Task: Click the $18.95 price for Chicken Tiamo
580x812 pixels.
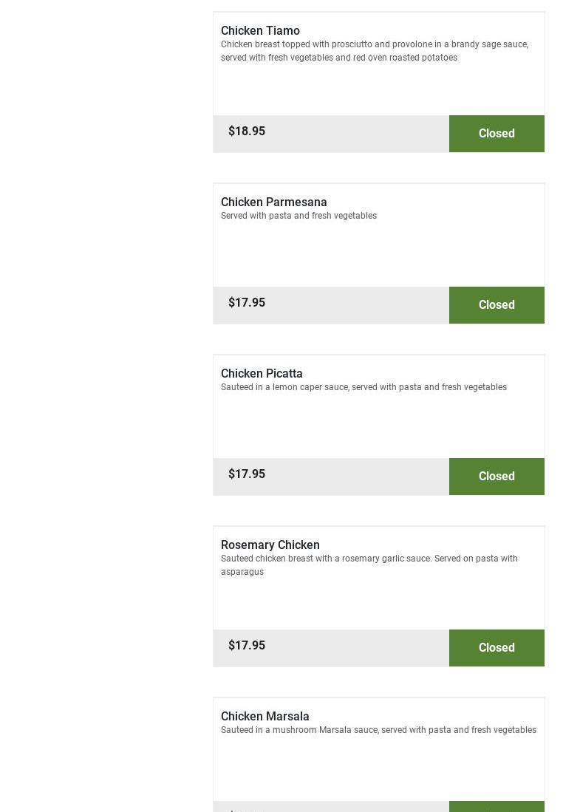Action: [x=247, y=131]
